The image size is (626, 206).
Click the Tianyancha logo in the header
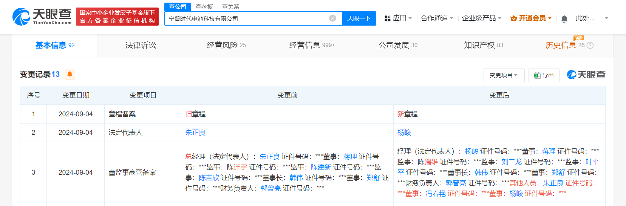(42, 17)
